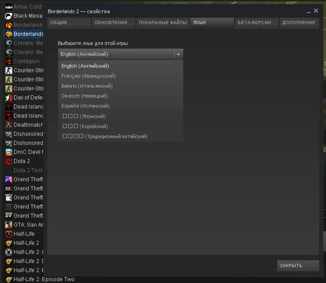
Task: Click the Arma: Cold War game icon
Action: point(9,7)
